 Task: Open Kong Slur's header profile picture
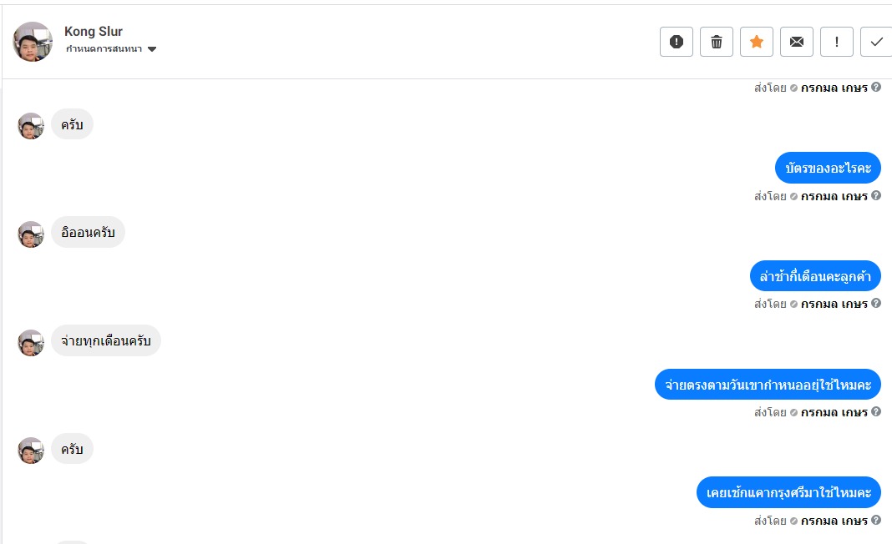[33, 42]
